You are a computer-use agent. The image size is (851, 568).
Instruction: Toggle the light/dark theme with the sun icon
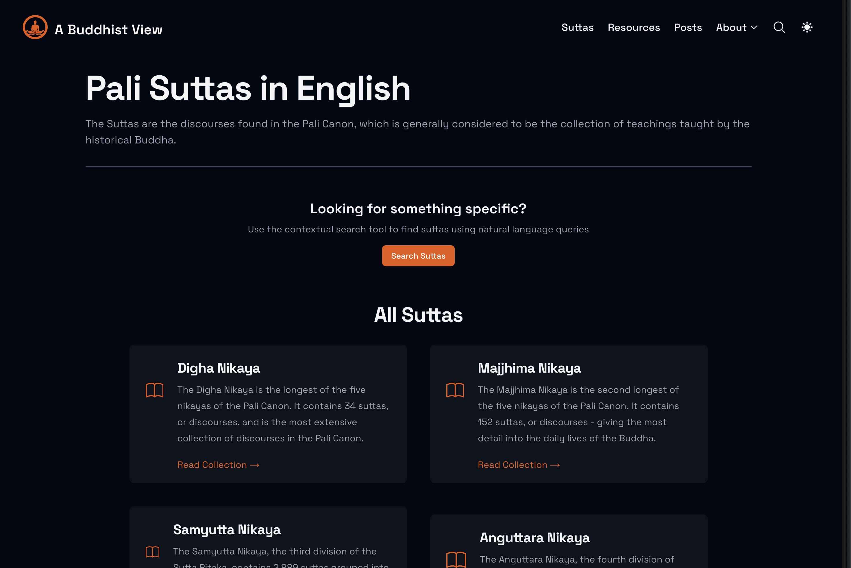click(x=807, y=27)
